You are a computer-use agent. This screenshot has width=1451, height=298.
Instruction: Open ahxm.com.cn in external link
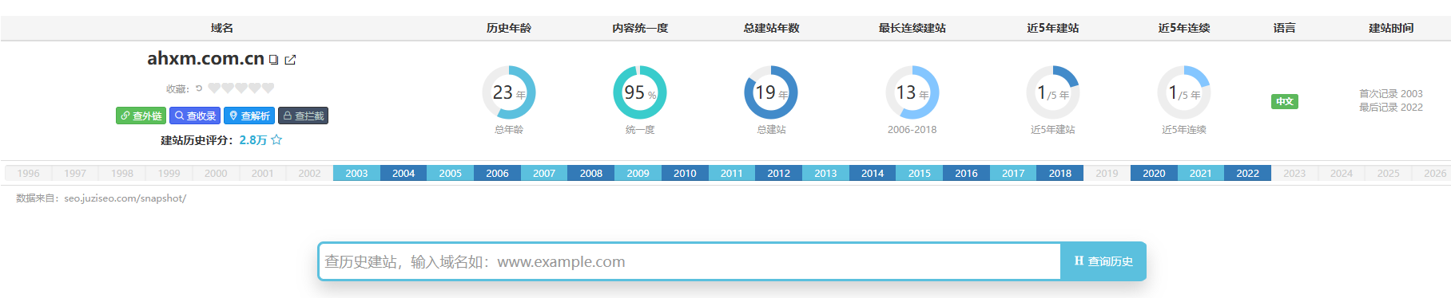(290, 60)
